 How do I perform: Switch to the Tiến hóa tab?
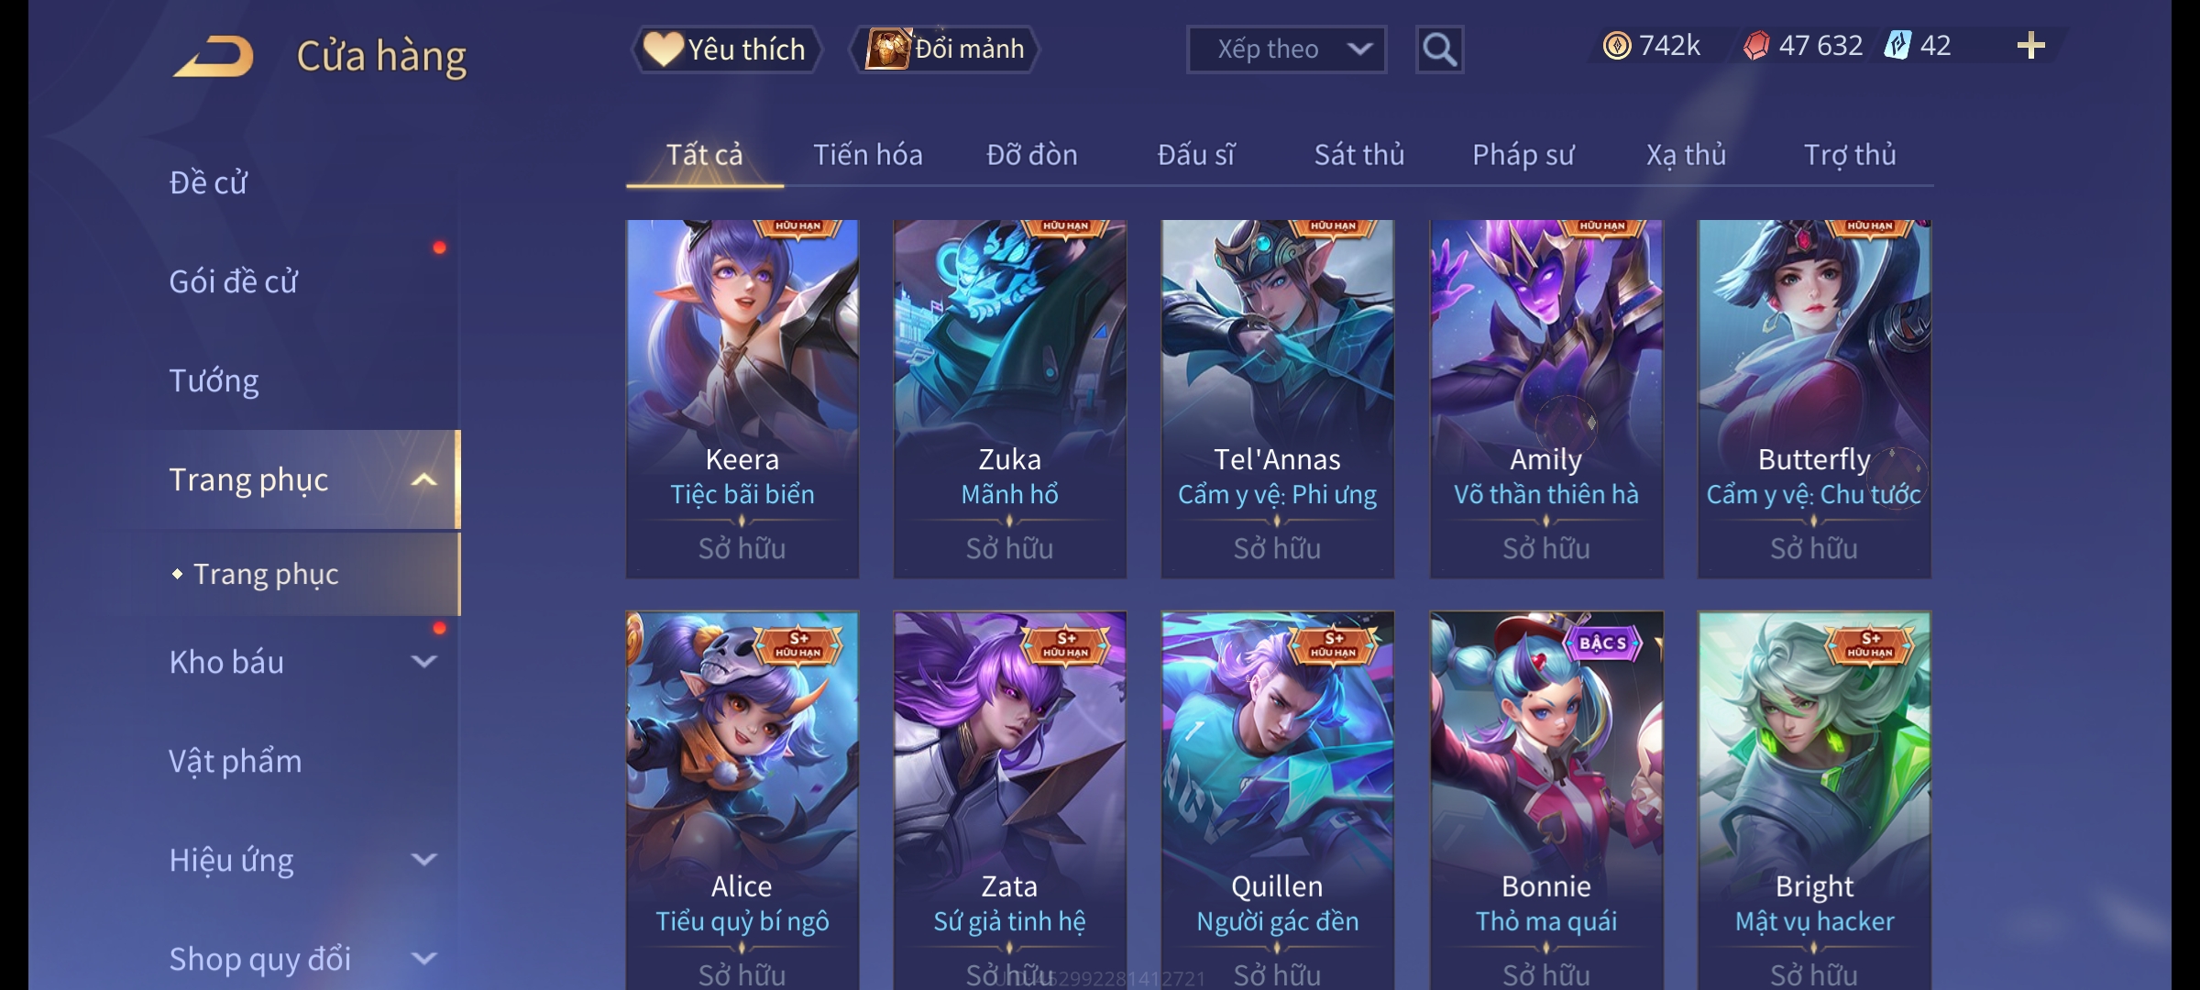pyautogui.click(x=867, y=155)
